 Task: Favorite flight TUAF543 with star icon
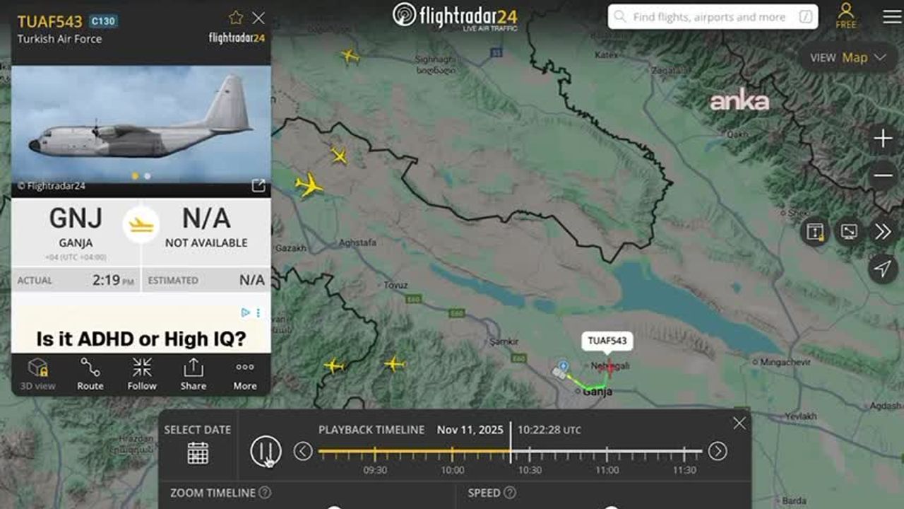coord(236,18)
